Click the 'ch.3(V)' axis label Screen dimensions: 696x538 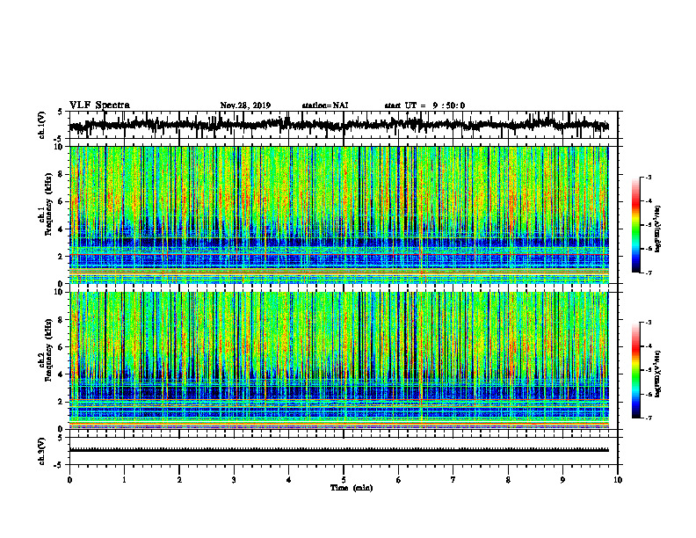[x=42, y=451]
